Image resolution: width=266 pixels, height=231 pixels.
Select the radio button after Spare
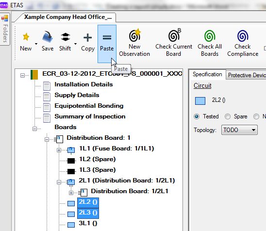click(x=256, y=116)
